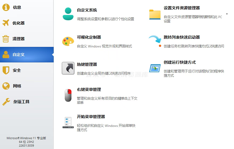The width and height of the screenshot is (234, 149).
Task: 选择侧边栏的安全选项卡
Action: pos(17,70)
